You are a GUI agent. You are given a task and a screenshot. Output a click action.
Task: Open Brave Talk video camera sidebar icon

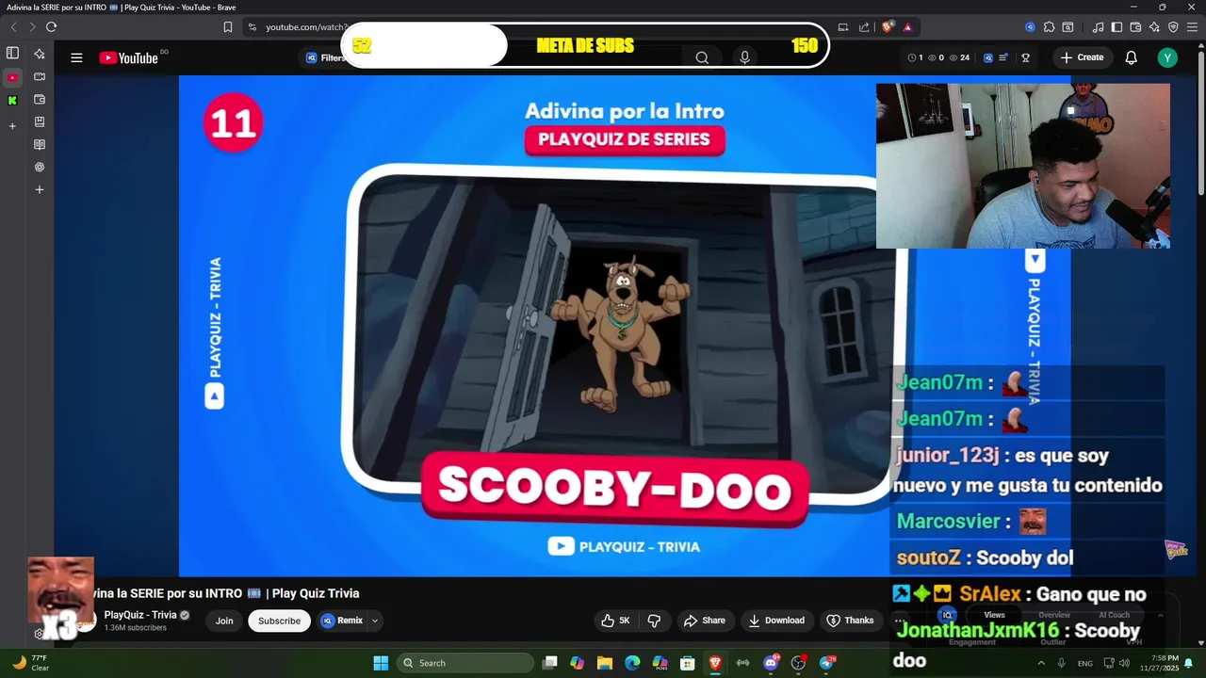click(x=40, y=77)
